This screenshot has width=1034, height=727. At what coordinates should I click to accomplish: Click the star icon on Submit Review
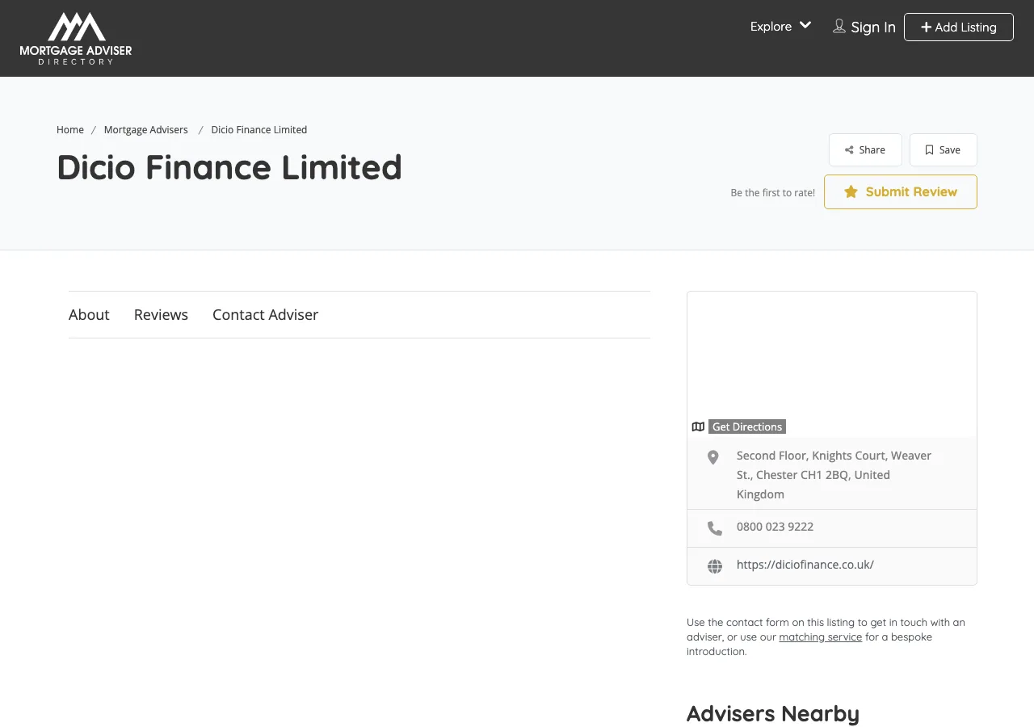(x=851, y=192)
